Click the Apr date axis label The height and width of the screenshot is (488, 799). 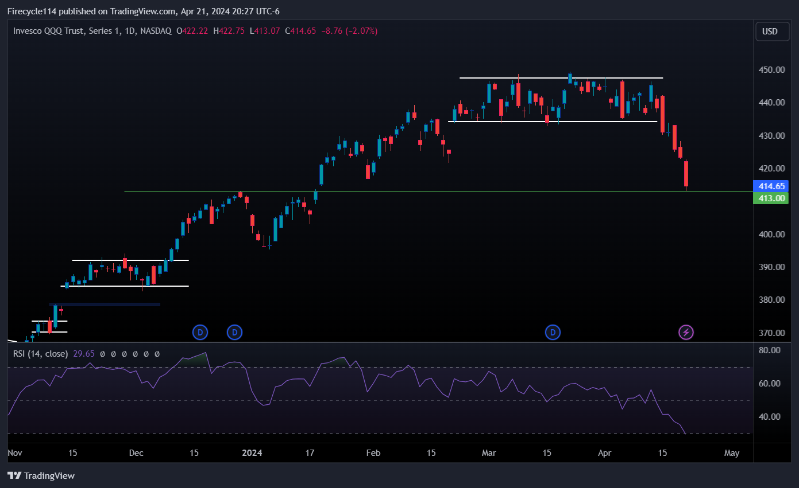pos(605,453)
